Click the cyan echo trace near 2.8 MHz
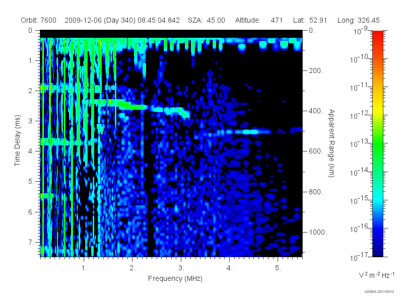 [171, 111]
